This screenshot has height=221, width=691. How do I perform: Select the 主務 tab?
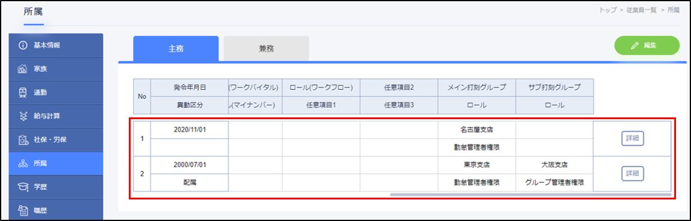pyautogui.click(x=176, y=49)
